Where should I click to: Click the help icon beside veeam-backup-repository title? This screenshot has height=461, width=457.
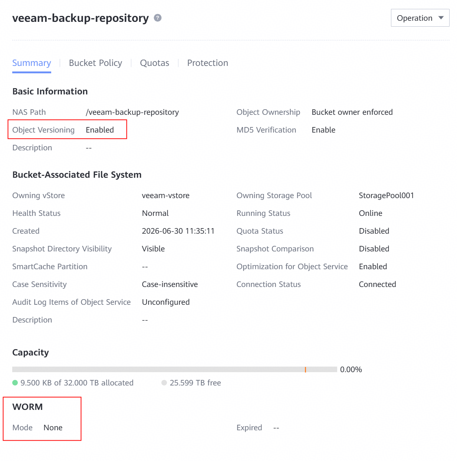[158, 18]
